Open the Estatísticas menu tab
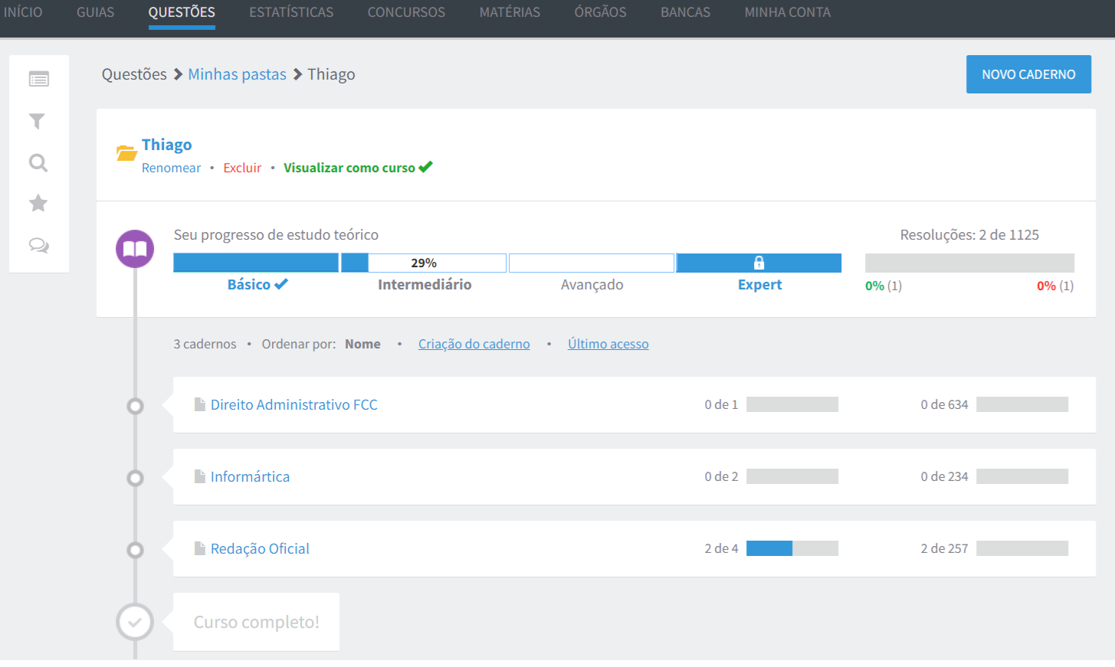This screenshot has height=667, width=1115. (291, 13)
